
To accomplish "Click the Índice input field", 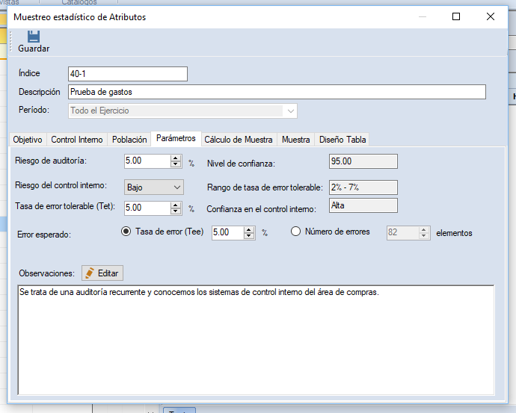I will tap(126, 73).
